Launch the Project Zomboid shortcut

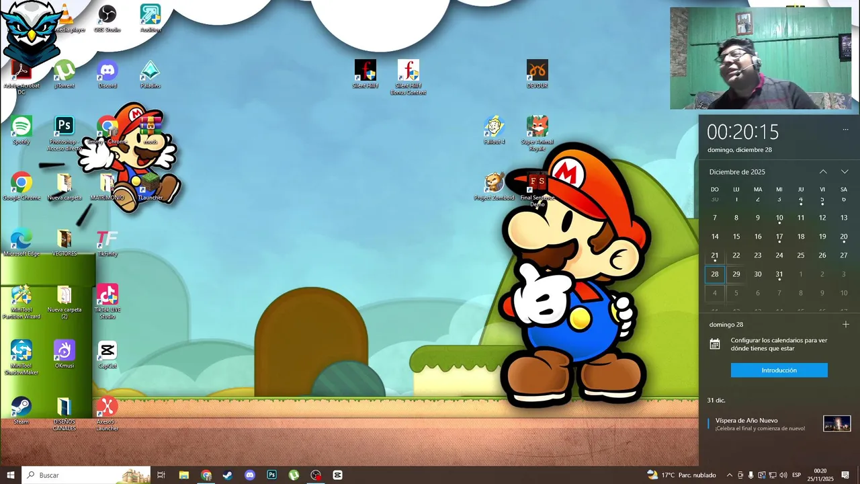(494, 186)
